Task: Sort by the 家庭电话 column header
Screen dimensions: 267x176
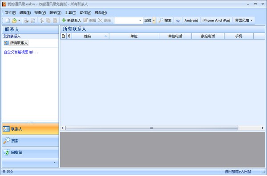Action: coord(208,36)
